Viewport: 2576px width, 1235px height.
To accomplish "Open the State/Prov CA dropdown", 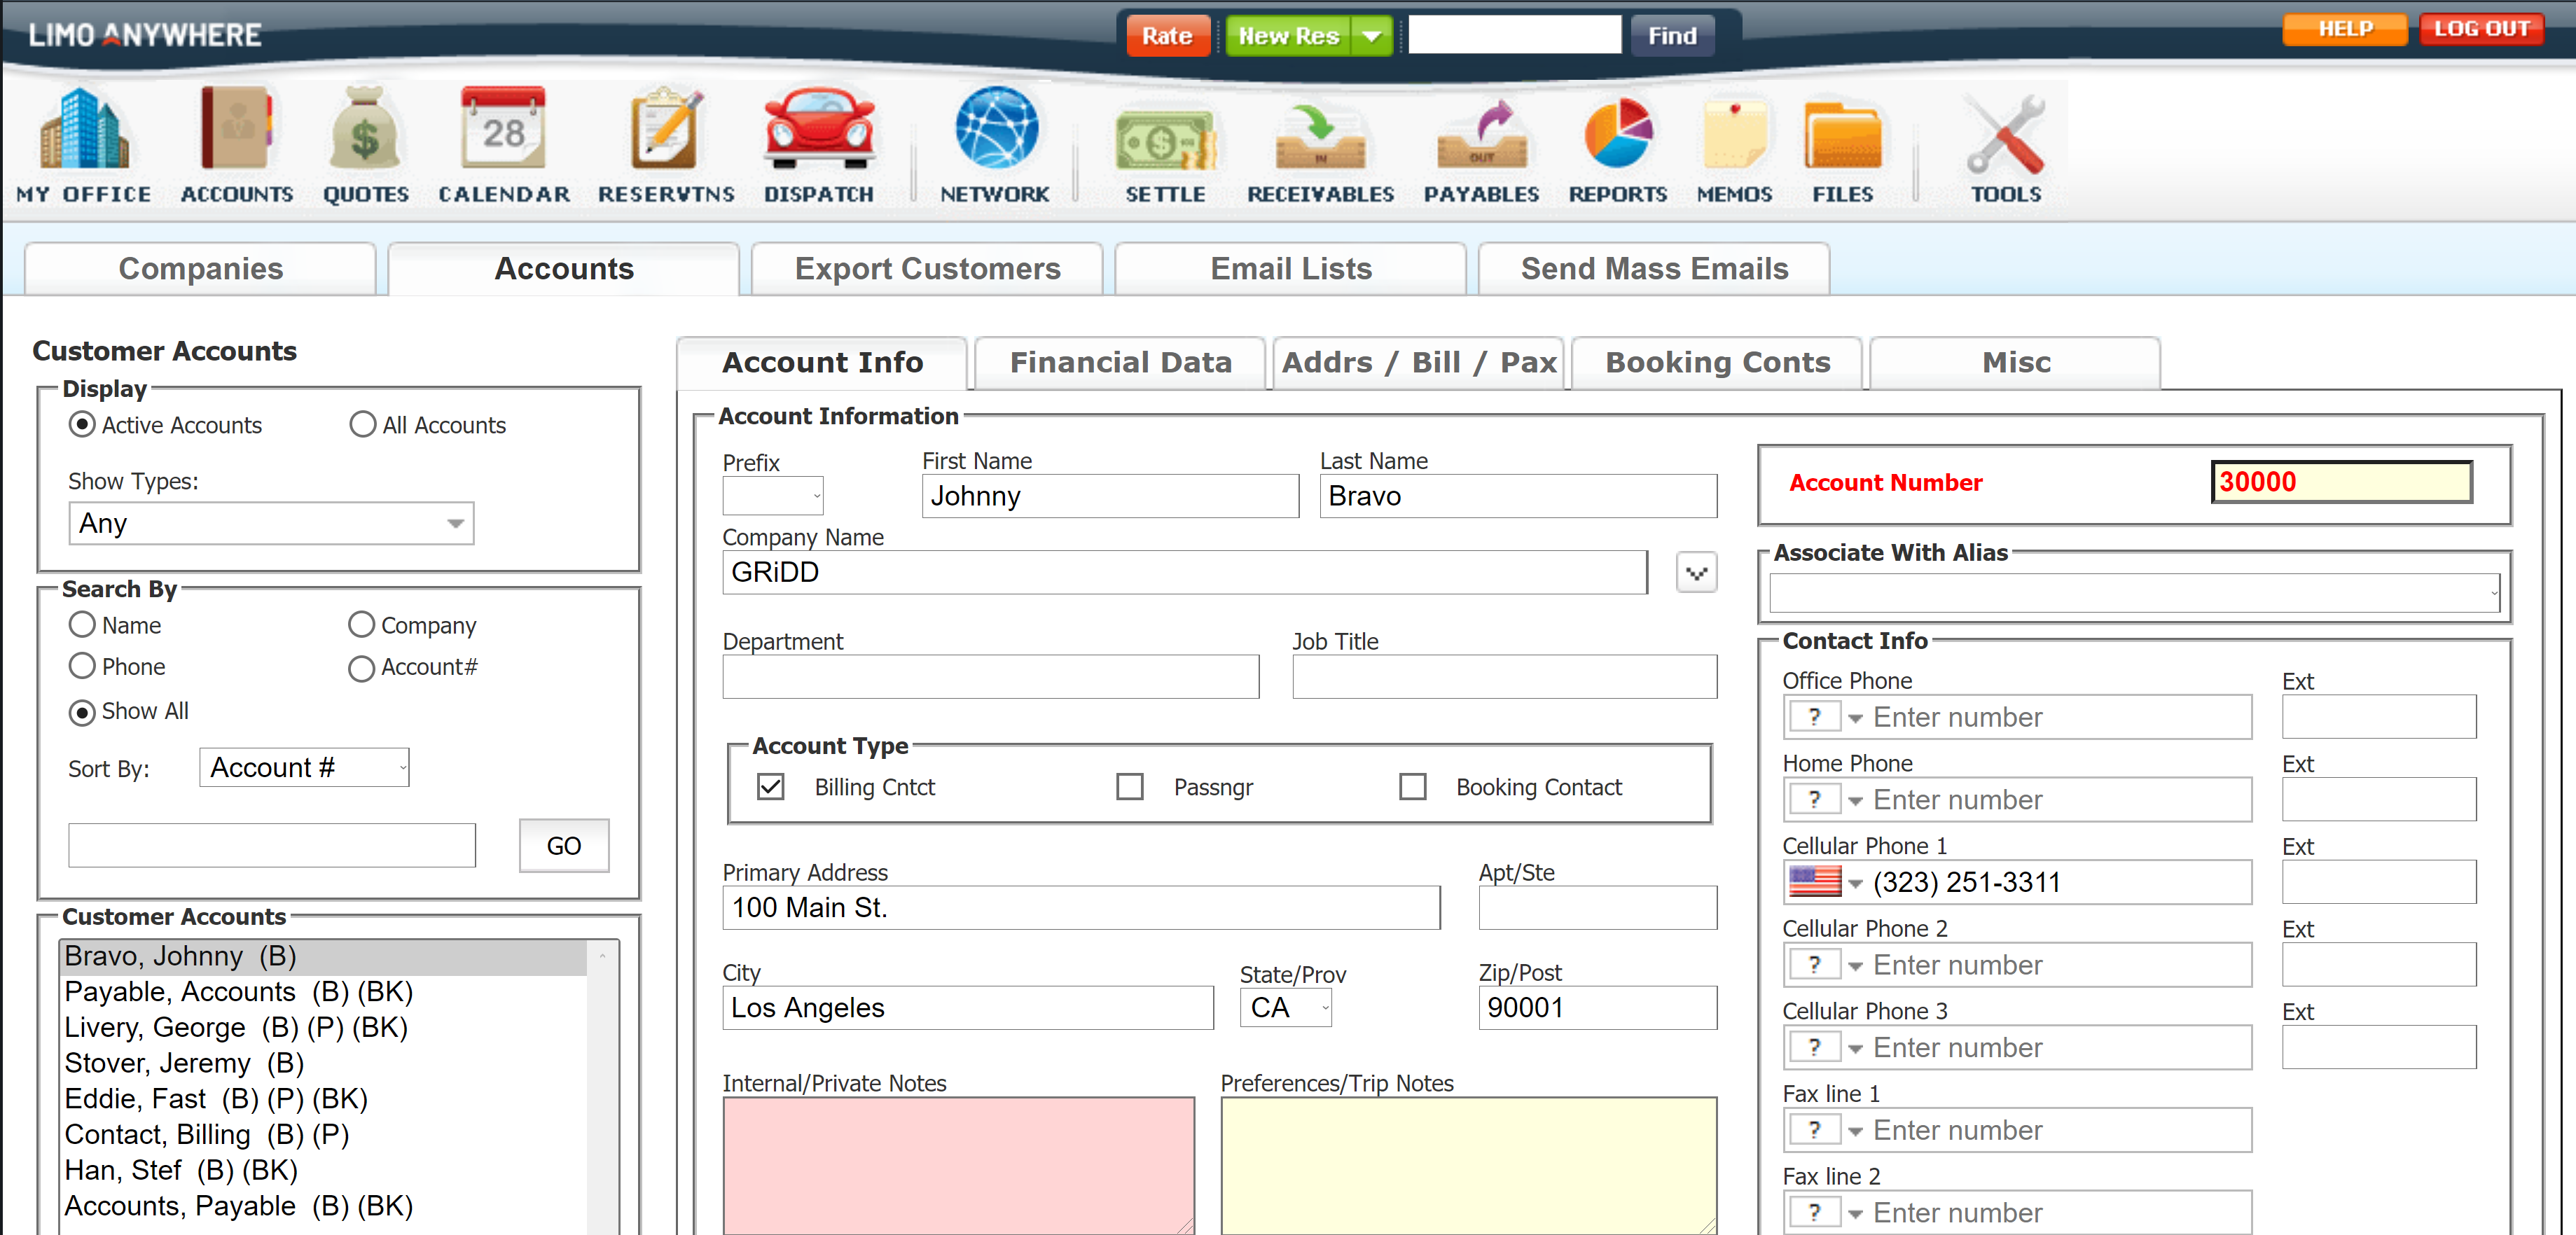I will click(1285, 1008).
